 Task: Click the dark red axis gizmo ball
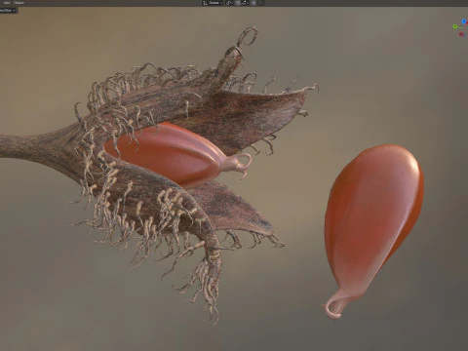[x=461, y=34]
